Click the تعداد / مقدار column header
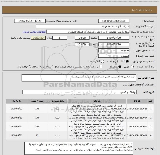The height and width of the screenshot is (155, 160). (x=37, y=101)
